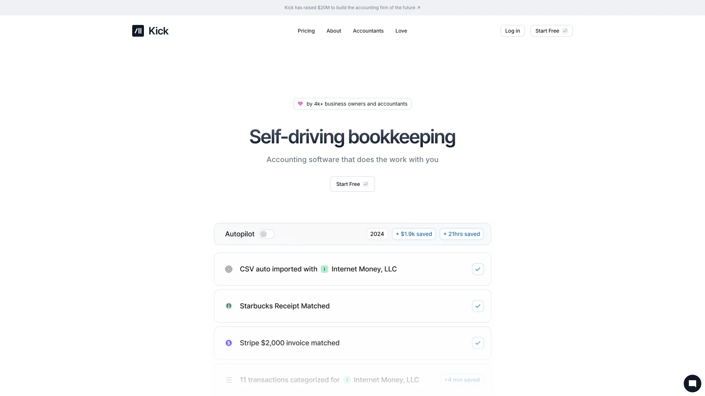Open the Accountants menu item
Screen dimensions: 705x396
(x=368, y=31)
